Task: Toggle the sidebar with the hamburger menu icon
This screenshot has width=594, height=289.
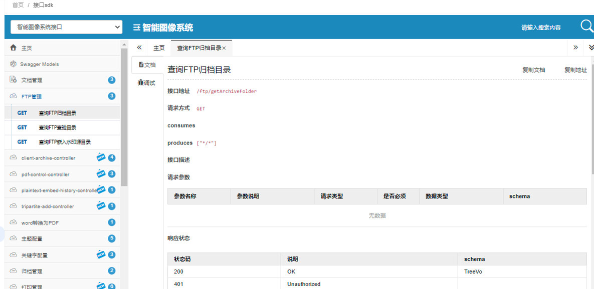Action: coord(136,27)
